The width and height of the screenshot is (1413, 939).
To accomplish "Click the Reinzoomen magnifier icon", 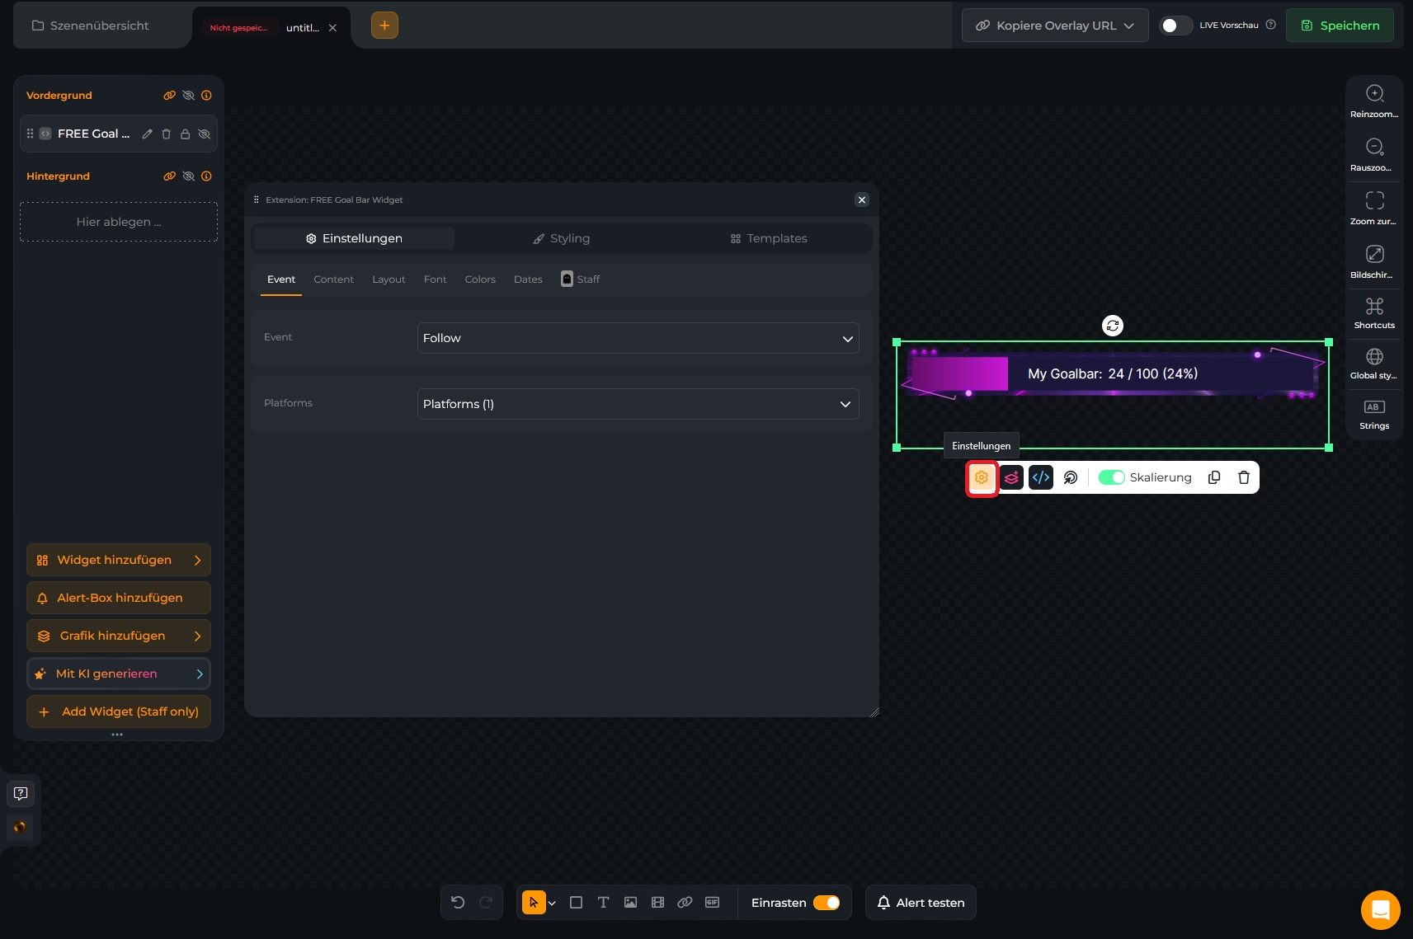I will (1374, 93).
